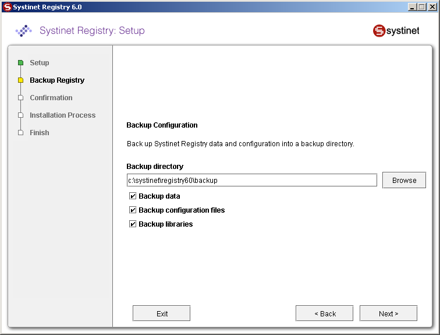
Task: Disable the Backup libraries checkbox
Action: coord(133,224)
